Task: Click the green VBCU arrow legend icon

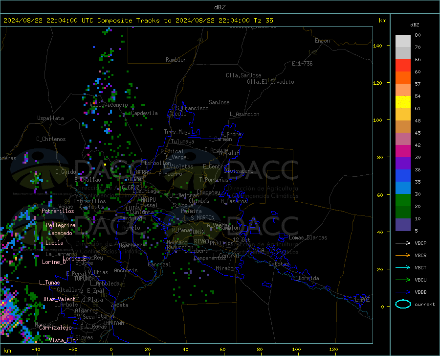Action: coord(403,280)
